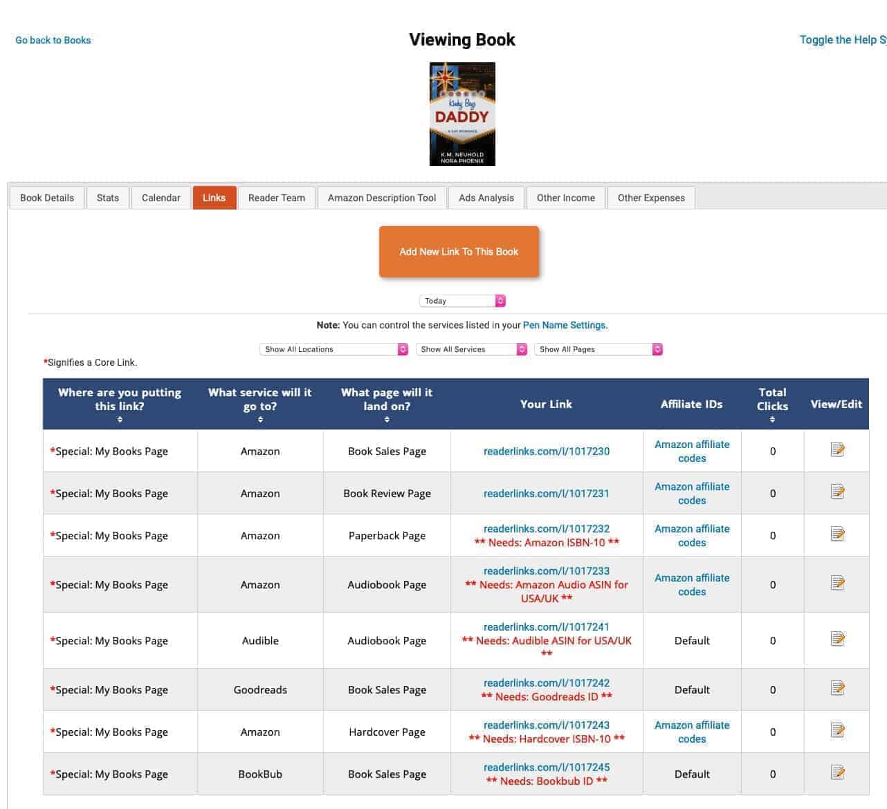Open edit icon for Book Review Page row
Image resolution: width=887 pixels, height=809 pixels.
(837, 492)
